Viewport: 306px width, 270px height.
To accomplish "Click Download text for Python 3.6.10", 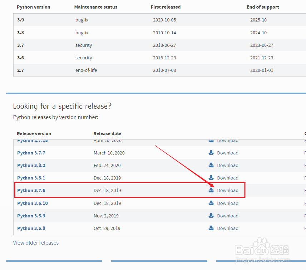I will click(x=228, y=203).
